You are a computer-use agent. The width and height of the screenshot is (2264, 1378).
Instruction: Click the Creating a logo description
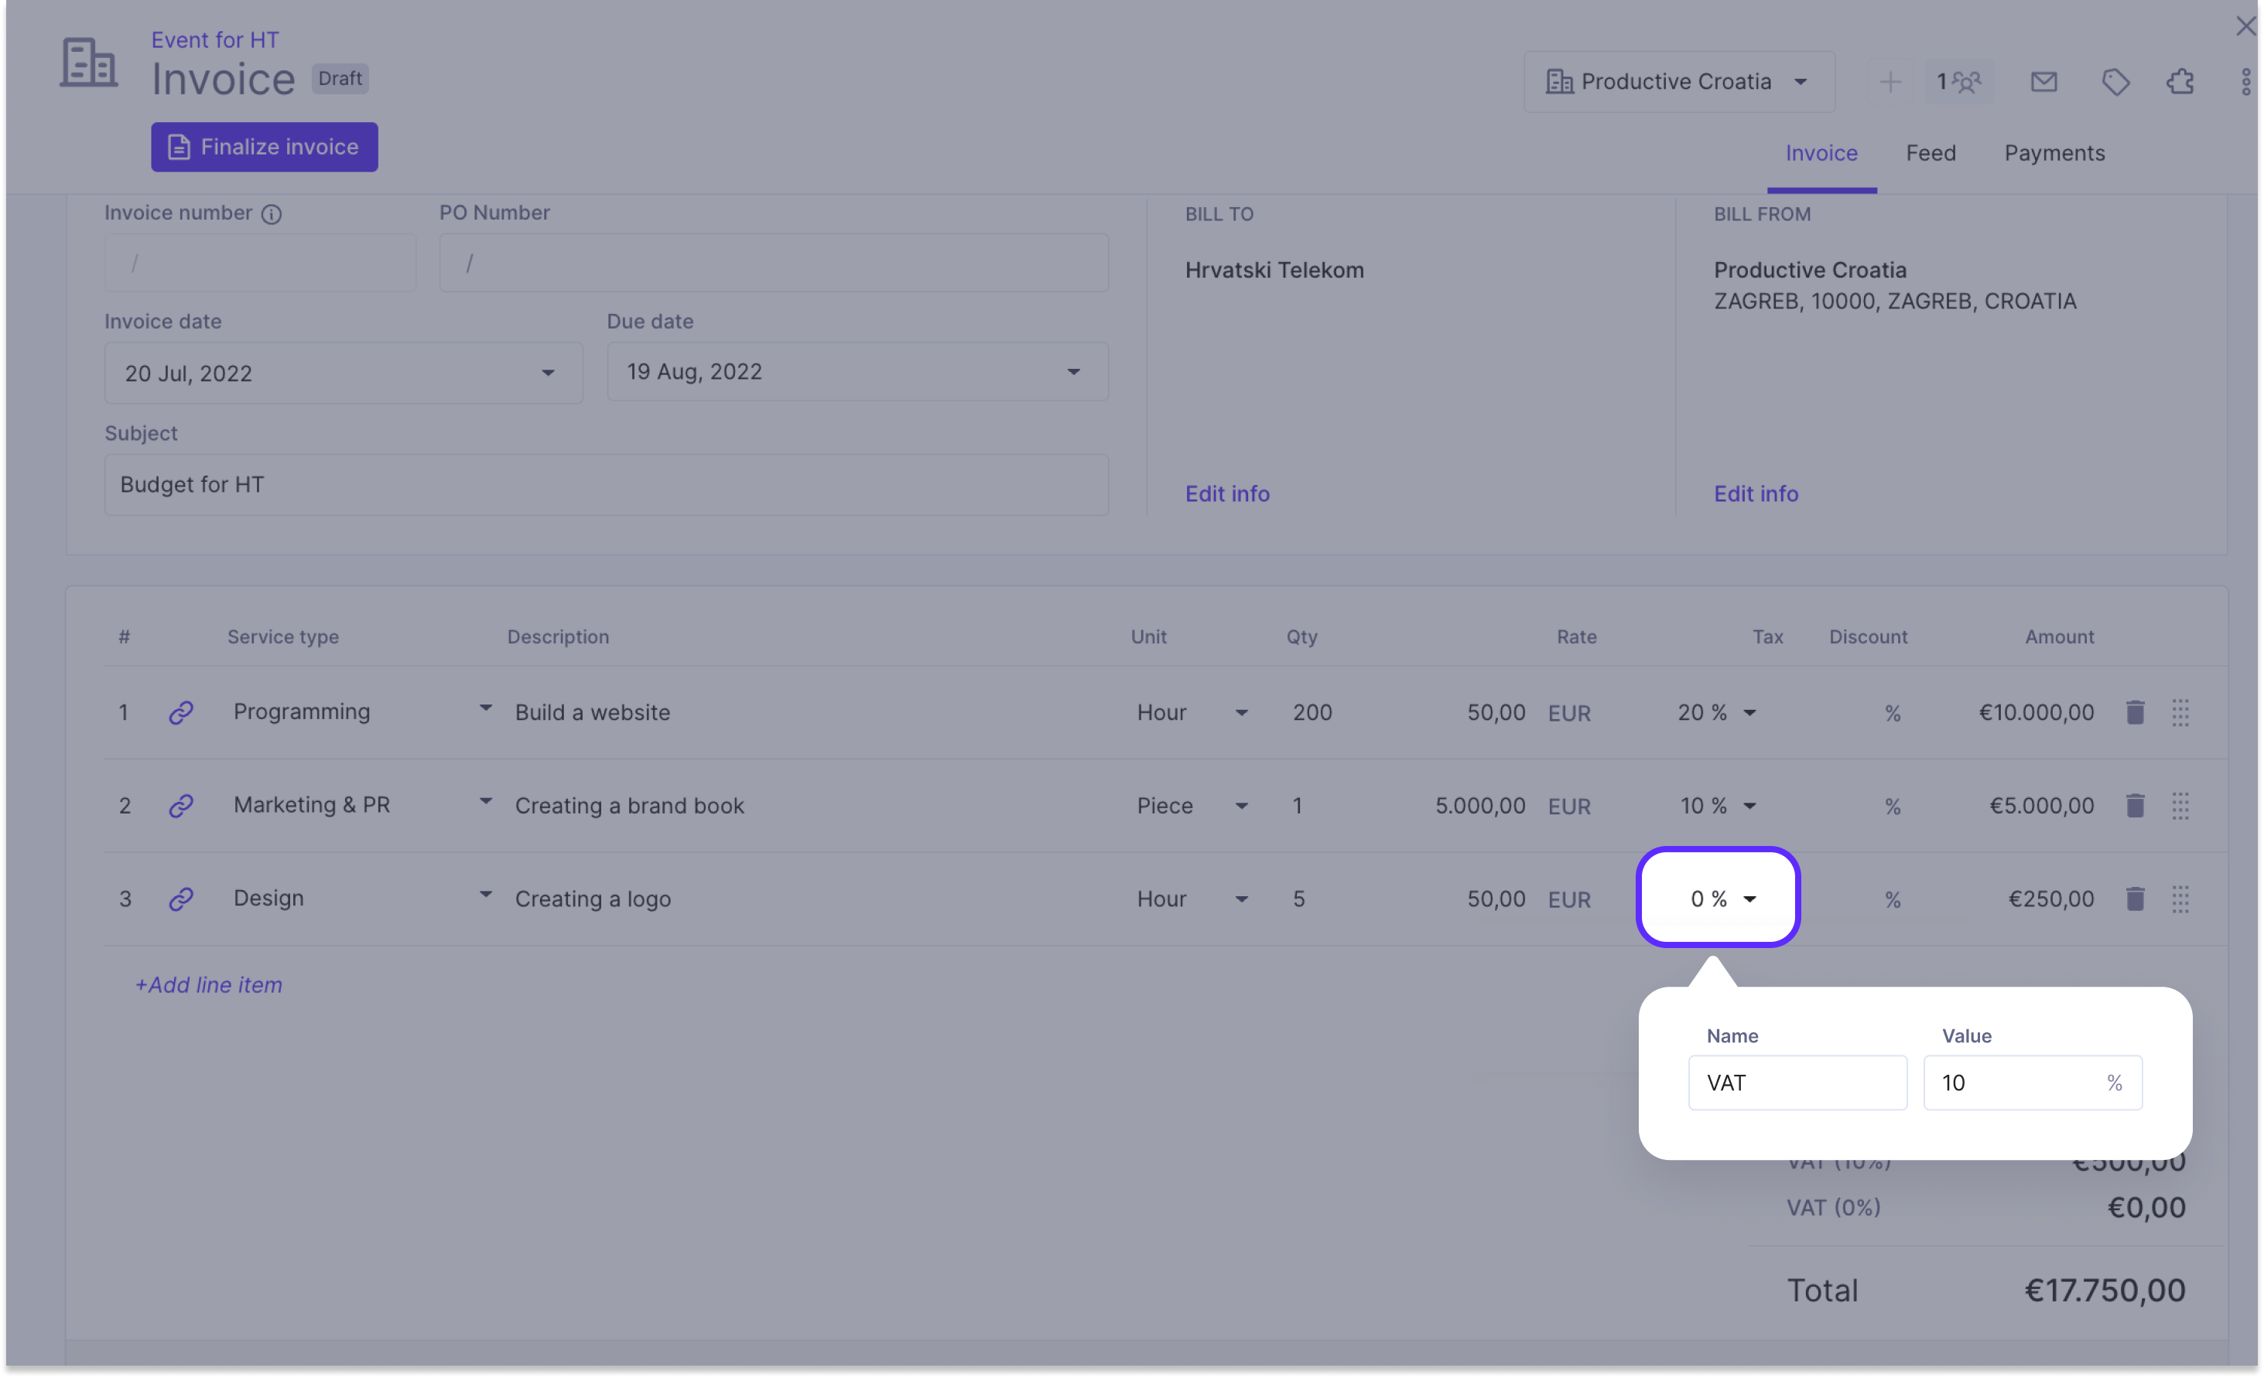[593, 899]
